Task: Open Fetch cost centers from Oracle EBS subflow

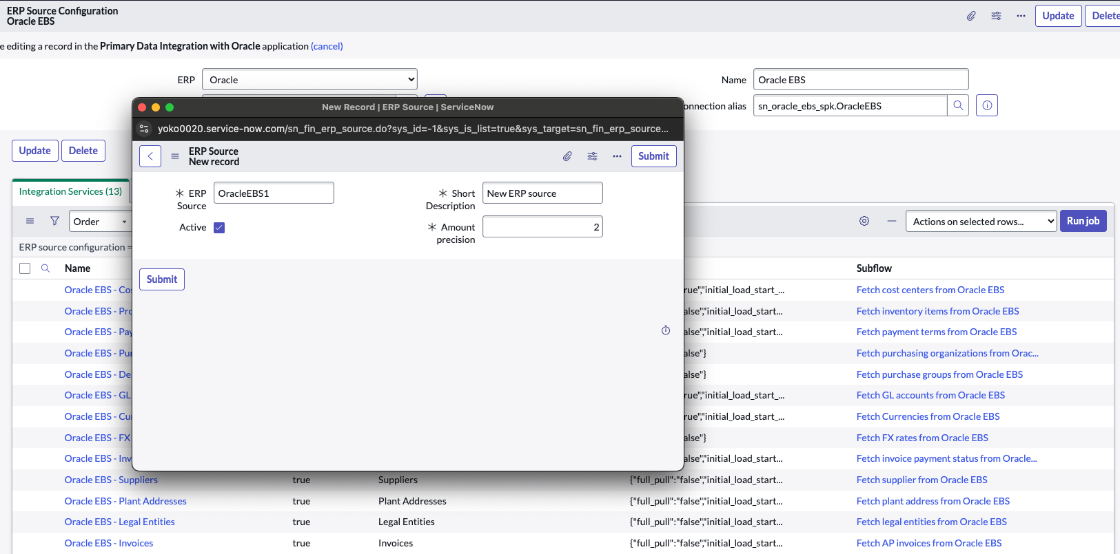Action: coord(930,290)
